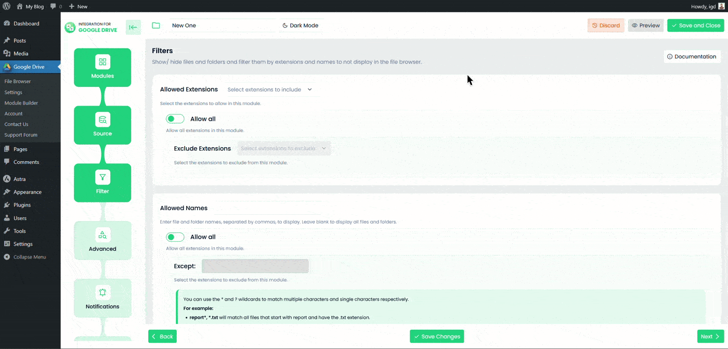Open Module Builder submenu link
728x349 pixels.
21,103
